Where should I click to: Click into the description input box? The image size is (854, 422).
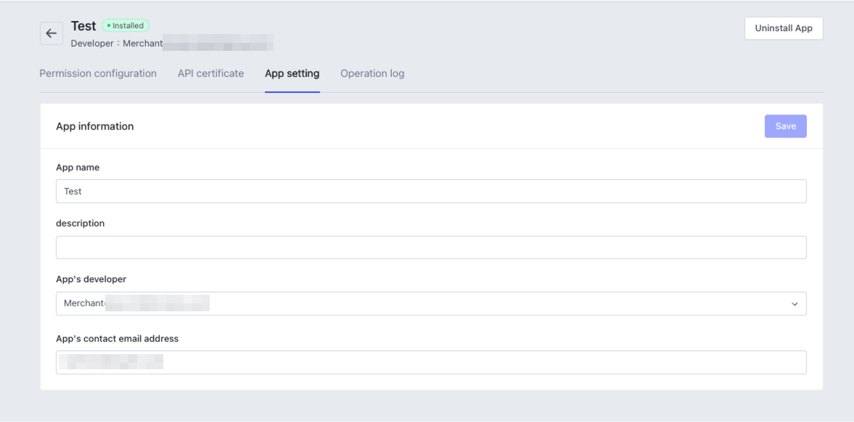(431, 248)
